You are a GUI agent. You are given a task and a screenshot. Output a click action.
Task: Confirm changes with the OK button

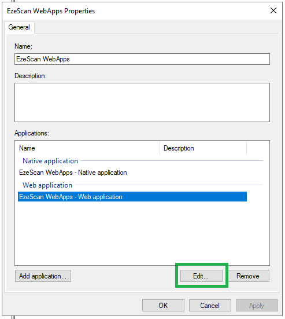[x=163, y=305]
